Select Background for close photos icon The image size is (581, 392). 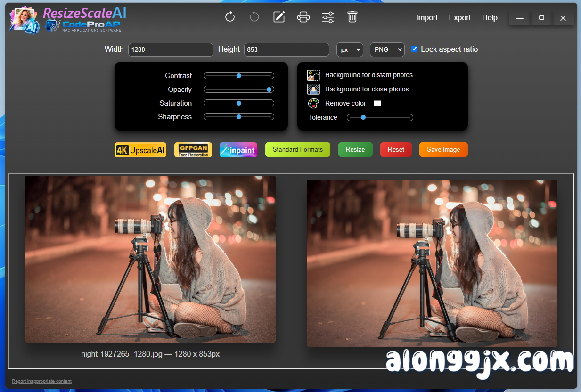click(x=313, y=90)
